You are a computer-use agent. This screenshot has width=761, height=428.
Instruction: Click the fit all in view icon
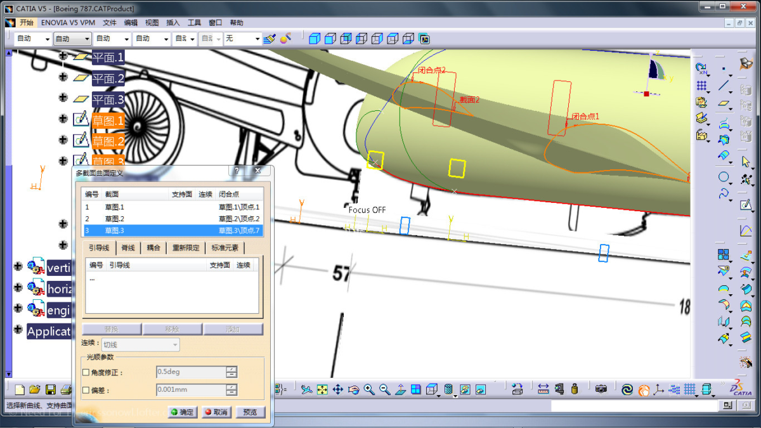pyautogui.click(x=322, y=389)
